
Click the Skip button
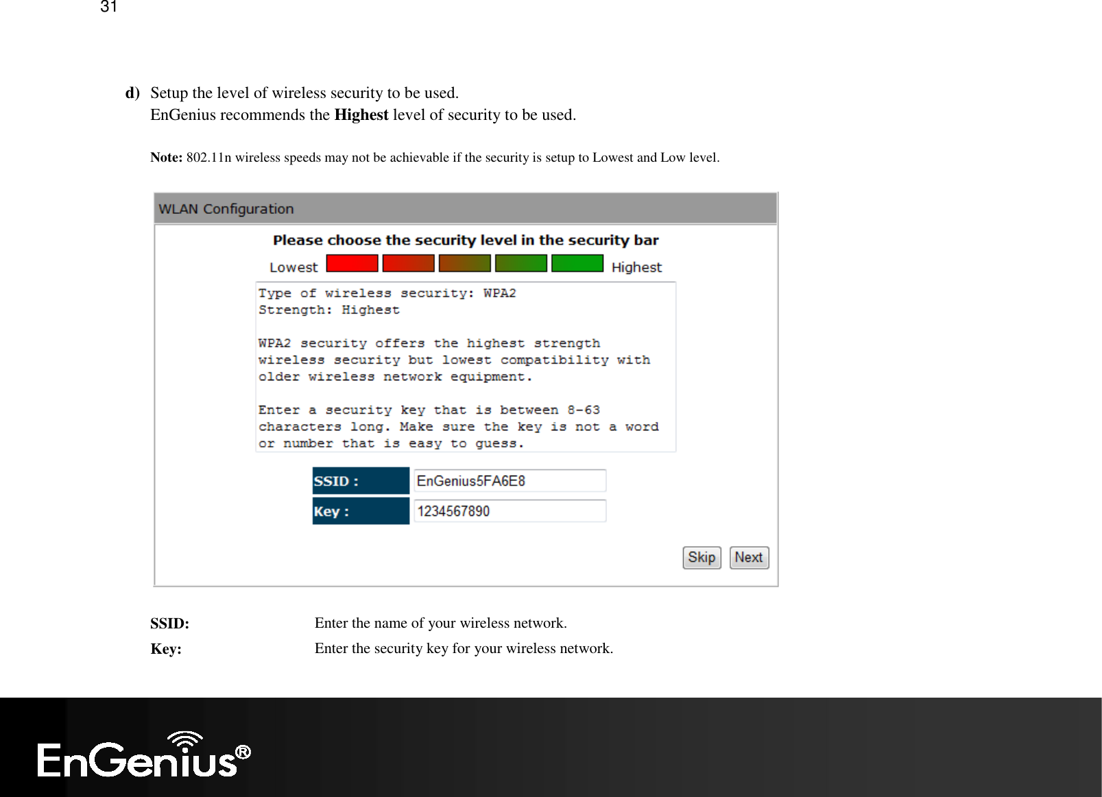click(x=702, y=557)
